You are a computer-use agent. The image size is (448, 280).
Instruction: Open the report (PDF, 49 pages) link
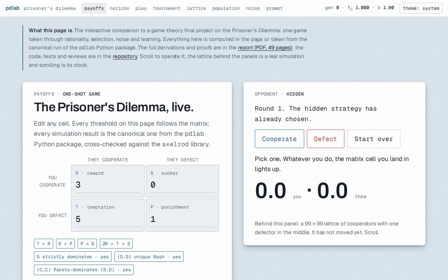pyautogui.click(x=265, y=48)
